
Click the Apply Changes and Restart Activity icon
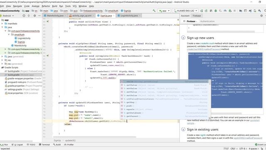[206, 11]
